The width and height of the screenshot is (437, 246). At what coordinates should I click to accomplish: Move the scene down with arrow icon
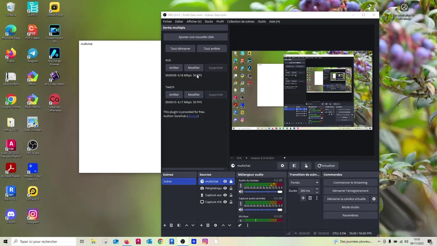point(193,225)
